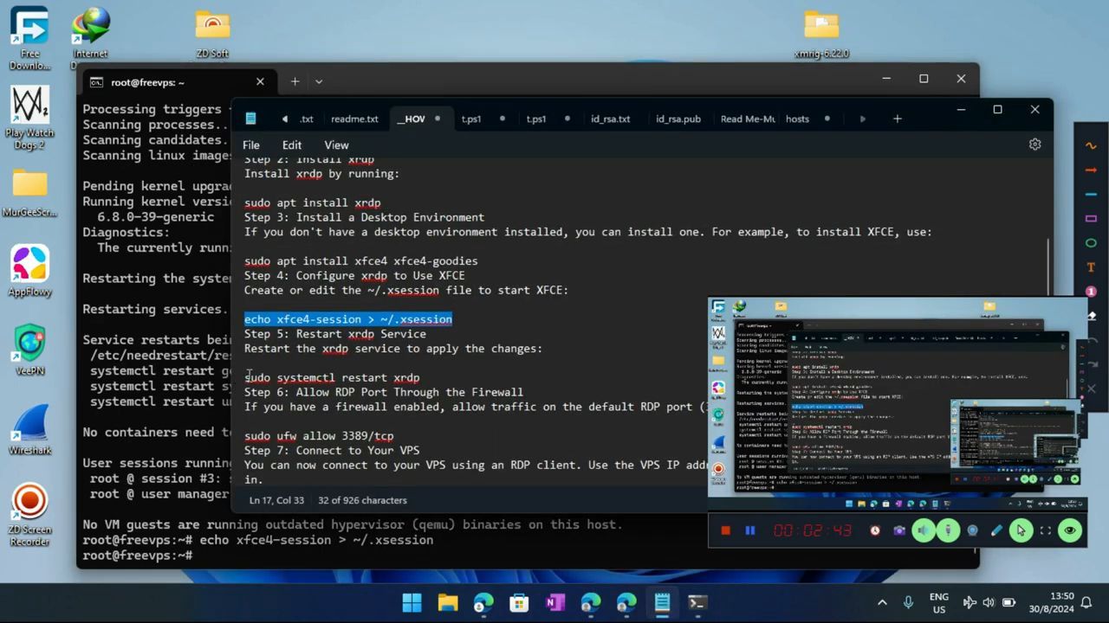Open the View menu in Notepad
This screenshot has height=623, width=1109.
(x=336, y=145)
